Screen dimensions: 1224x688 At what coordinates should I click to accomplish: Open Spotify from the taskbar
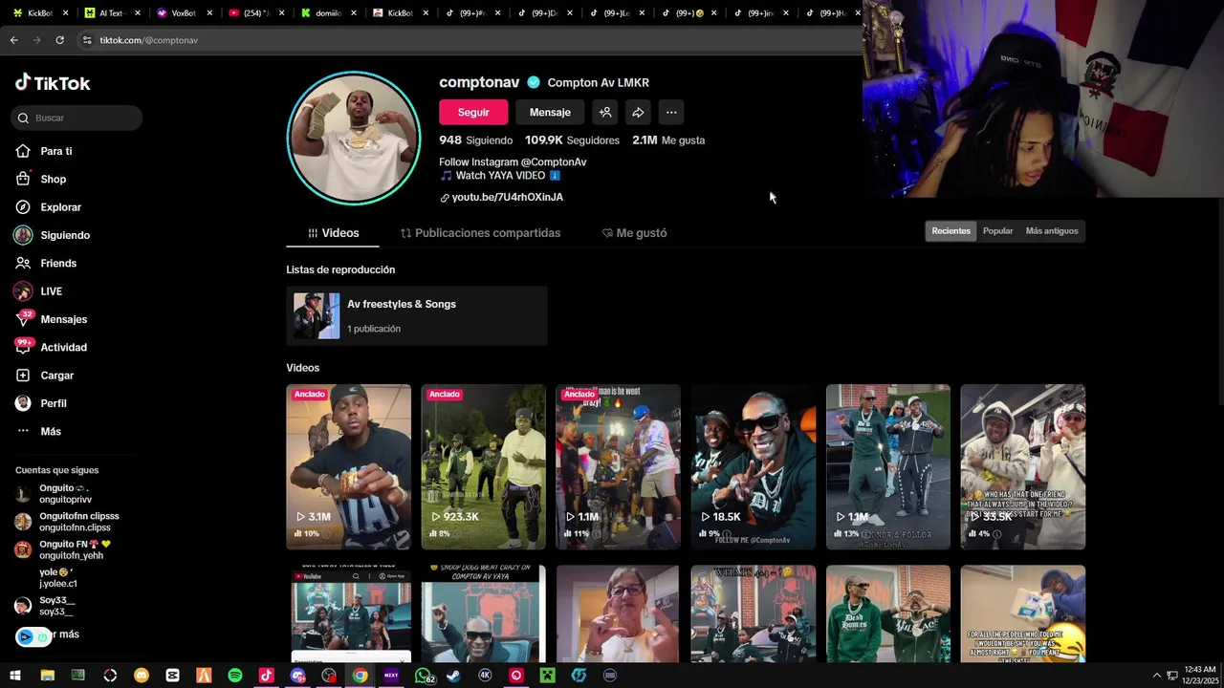[235, 676]
